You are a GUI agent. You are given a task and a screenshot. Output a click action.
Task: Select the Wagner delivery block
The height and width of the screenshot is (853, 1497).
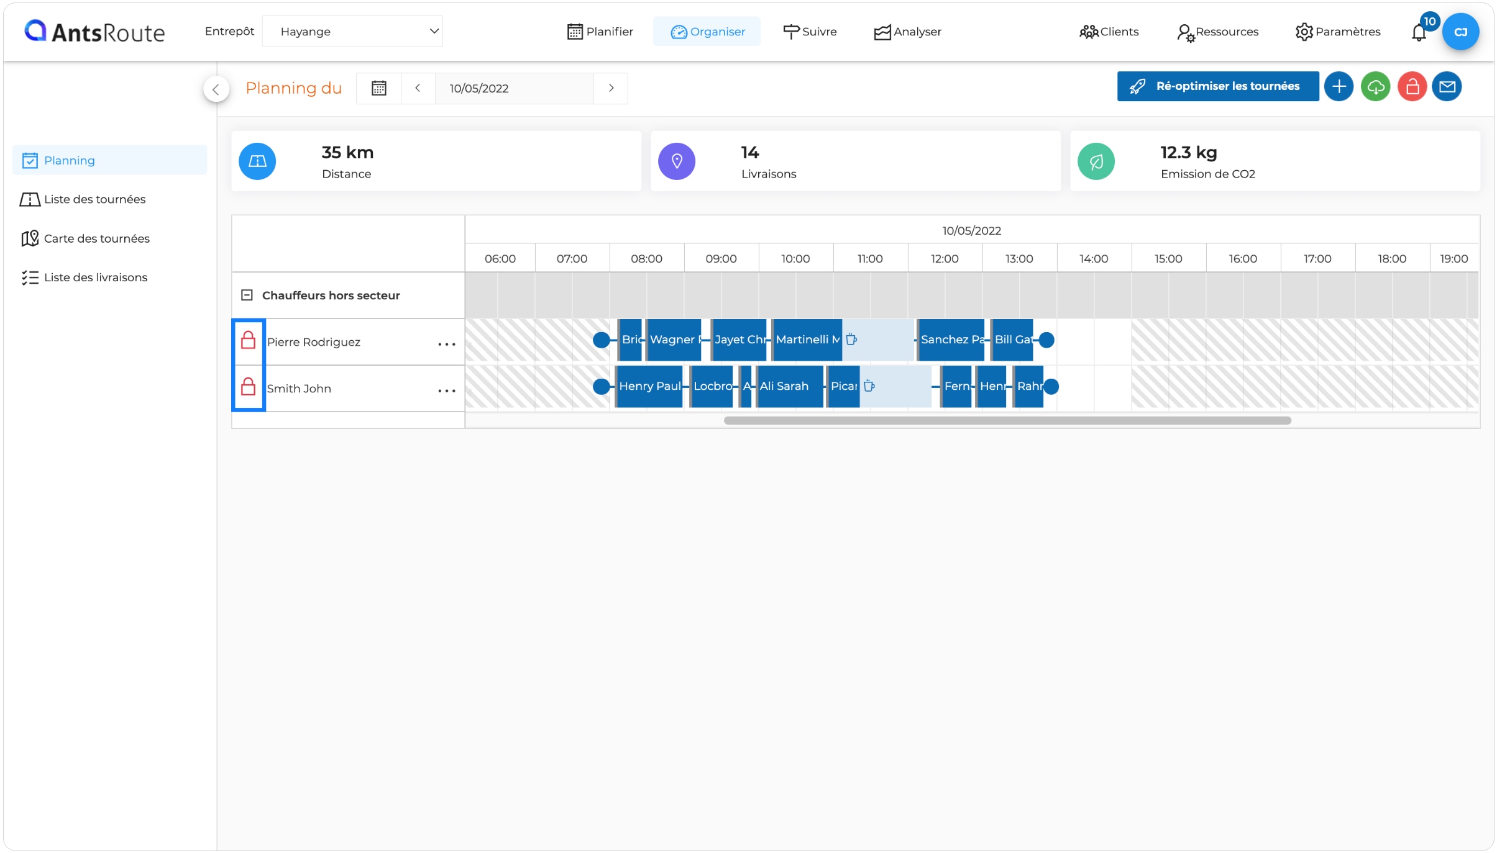click(x=674, y=340)
